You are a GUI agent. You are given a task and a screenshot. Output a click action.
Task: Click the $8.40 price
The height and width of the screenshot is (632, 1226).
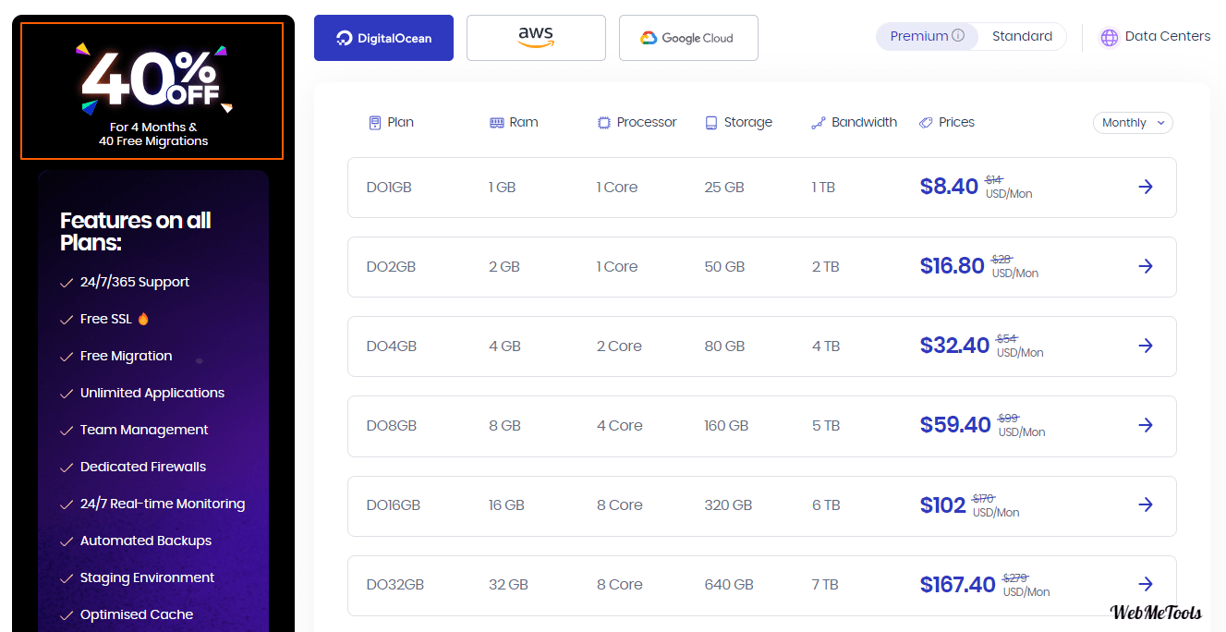pos(949,187)
